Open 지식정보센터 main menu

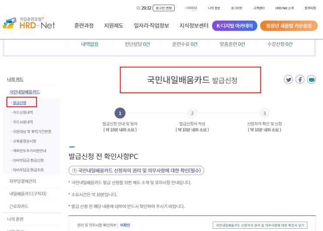click(x=194, y=26)
